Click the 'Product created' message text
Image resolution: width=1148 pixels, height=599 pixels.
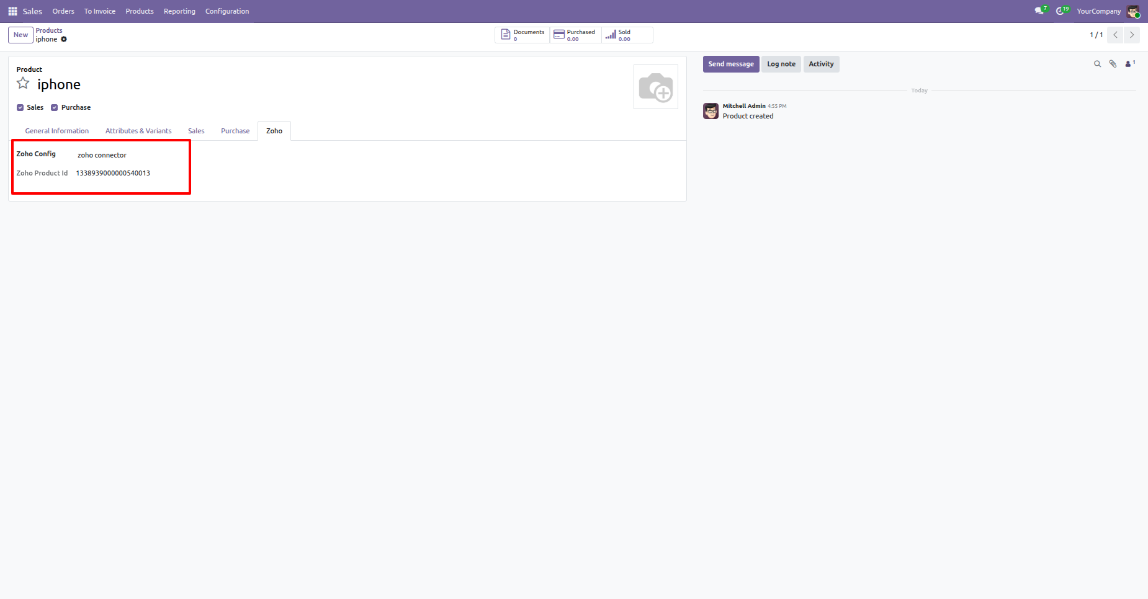(748, 116)
